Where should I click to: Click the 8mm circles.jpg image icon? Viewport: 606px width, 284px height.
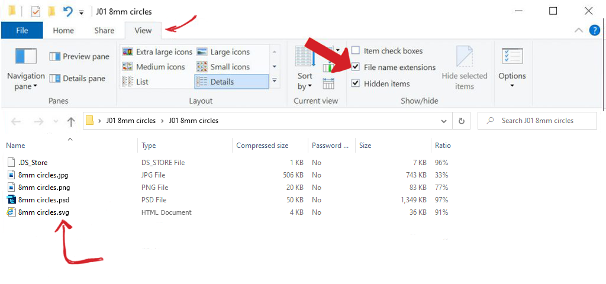pos(11,175)
